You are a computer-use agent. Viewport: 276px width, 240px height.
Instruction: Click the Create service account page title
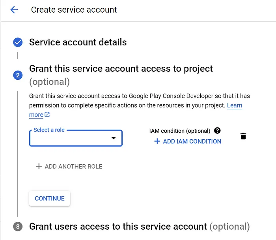click(74, 10)
